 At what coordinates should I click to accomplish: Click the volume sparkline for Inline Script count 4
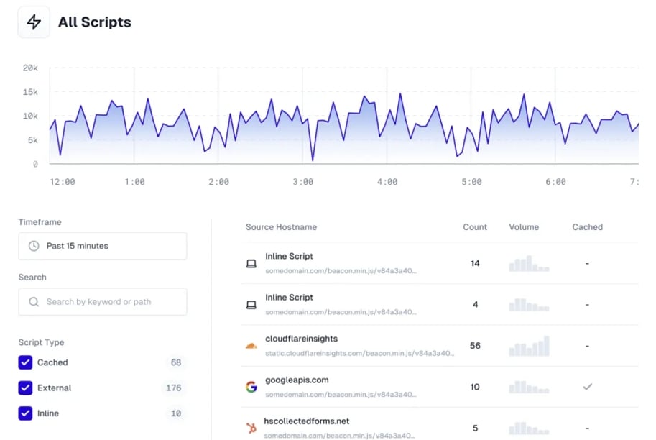click(529, 304)
